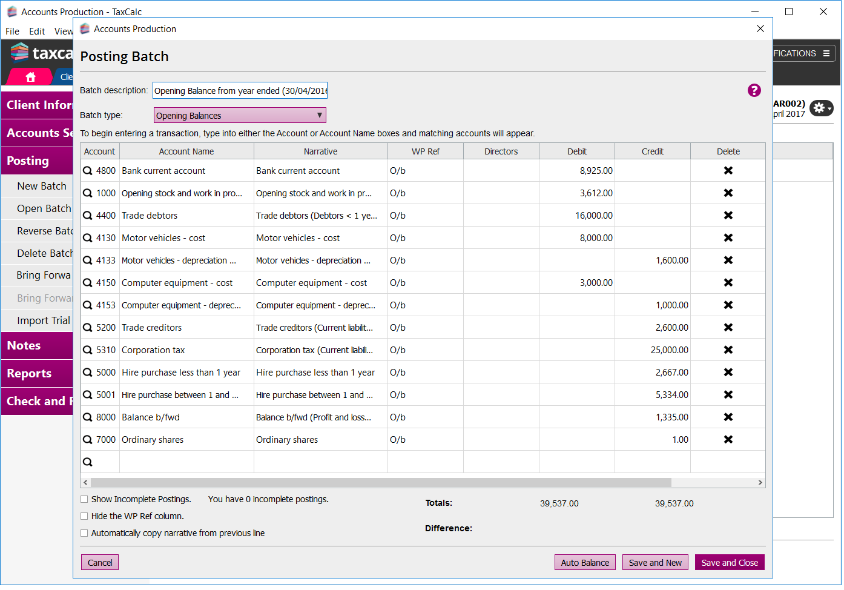Viewport: 844px width, 590px height.
Task: Open the Edit menu
Action: click(x=37, y=31)
